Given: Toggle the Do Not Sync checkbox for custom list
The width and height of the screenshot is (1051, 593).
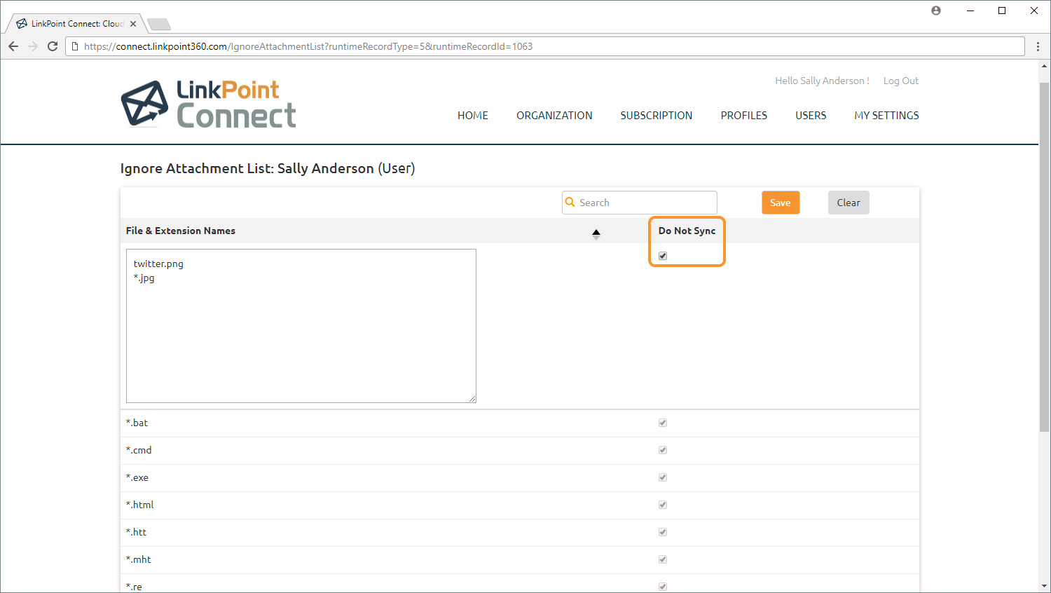Looking at the screenshot, I should [x=663, y=256].
